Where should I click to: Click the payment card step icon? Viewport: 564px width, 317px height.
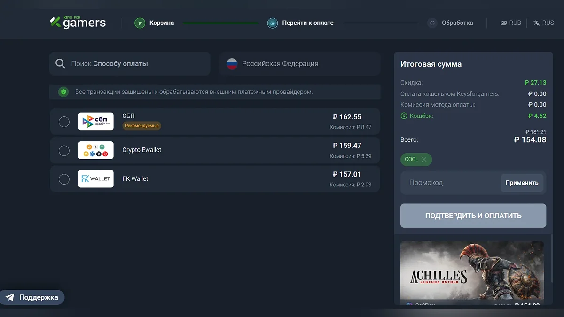(273, 23)
